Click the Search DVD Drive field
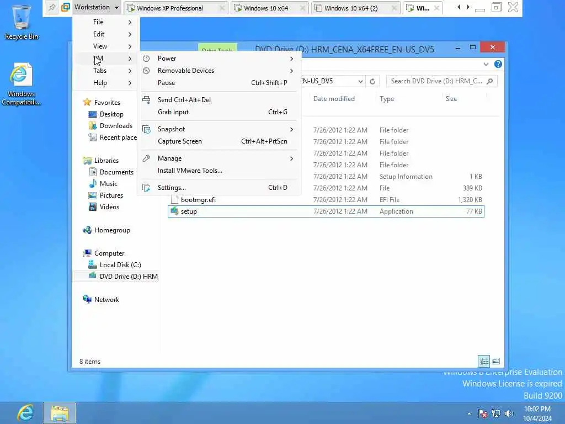The image size is (565, 424). [x=441, y=81]
